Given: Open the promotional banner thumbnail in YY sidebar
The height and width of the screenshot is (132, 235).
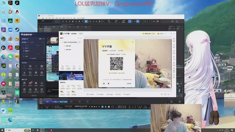Looking at the screenshot, I should tap(71, 76).
